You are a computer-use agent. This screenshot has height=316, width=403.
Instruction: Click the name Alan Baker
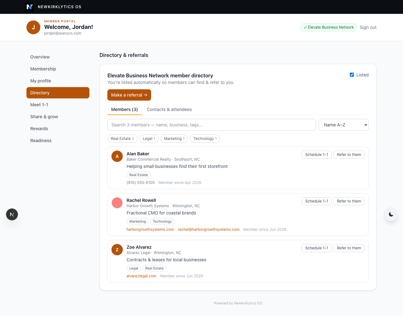click(x=138, y=154)
